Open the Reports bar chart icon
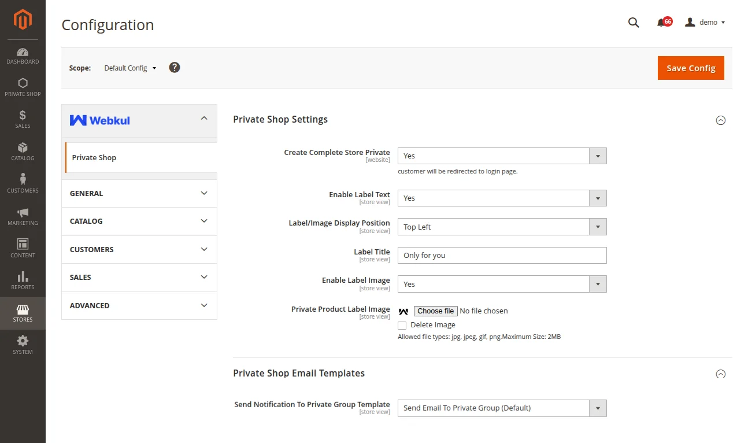The height and width of the screenshot is (443, 748). coord(23,276)
